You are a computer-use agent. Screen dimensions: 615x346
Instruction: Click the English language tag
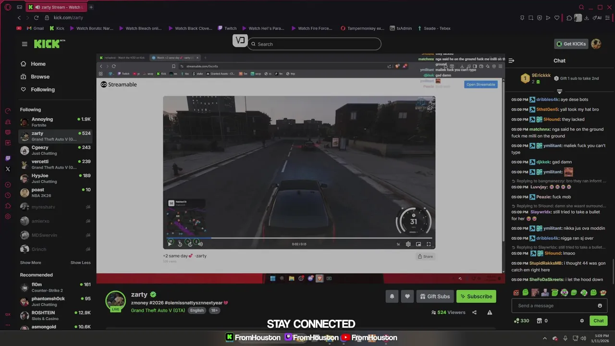click(x=197, y=310)
